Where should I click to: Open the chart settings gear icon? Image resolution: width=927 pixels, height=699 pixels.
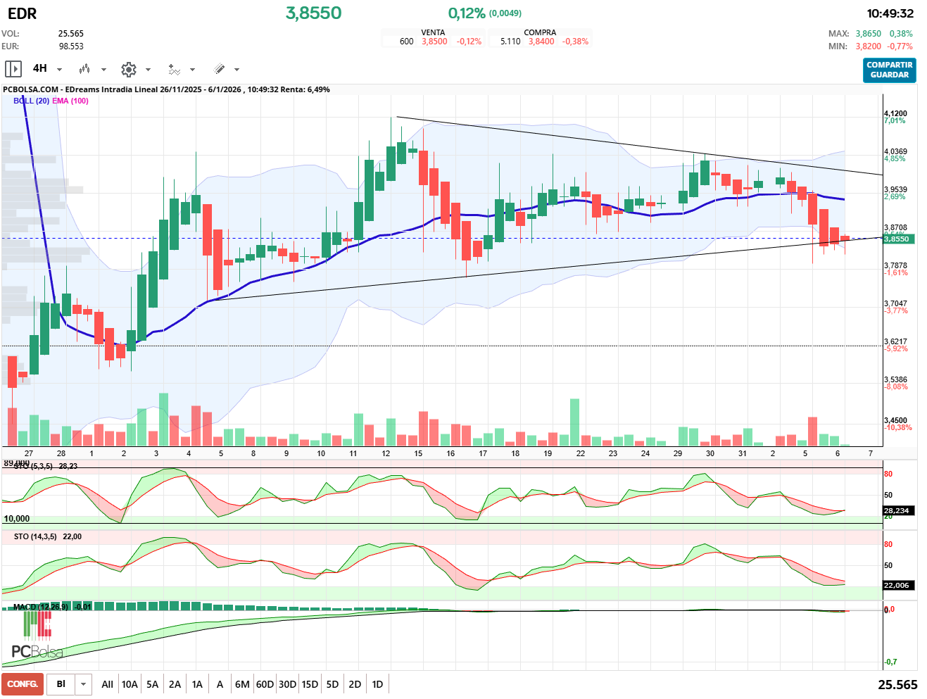coord(128,69)
